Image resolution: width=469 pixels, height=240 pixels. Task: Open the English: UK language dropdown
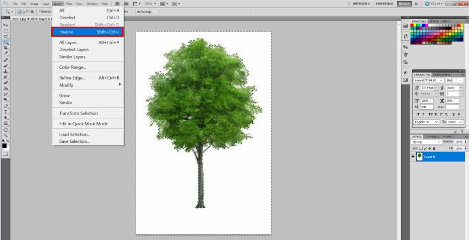[x=426, y=122]
